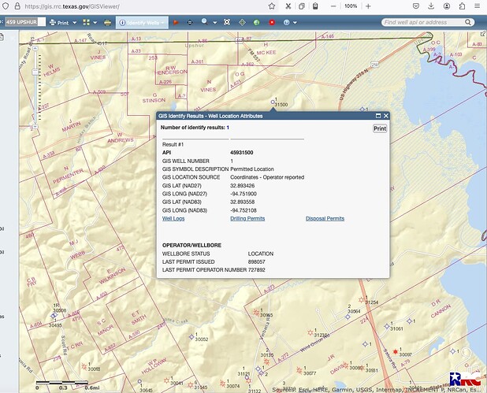Click the browser bookmark star icon
Viewport: 487px width, 393px height.
(x=272, y=6)
